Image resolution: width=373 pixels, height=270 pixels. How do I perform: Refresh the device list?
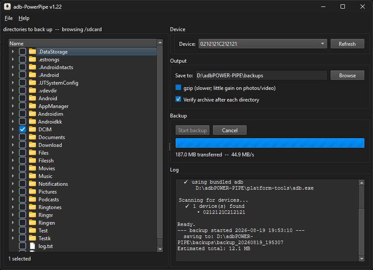[347, 44]
